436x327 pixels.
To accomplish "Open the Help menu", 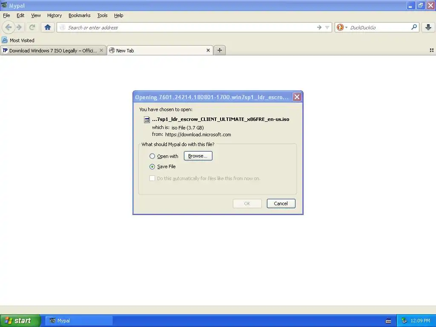I will tap(119, 15).
